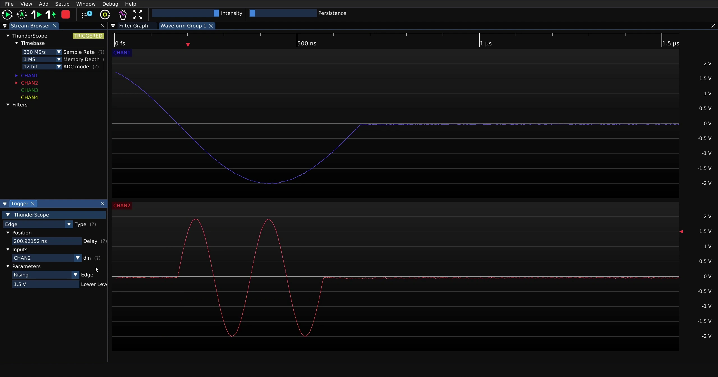The width and height of the screenshot is (718, 377).
Task: Toggle fullscreen with the arrows icon
Action: (138, 15)
